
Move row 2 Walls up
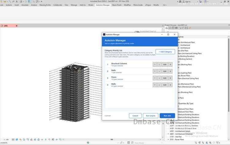pos(155,71)
